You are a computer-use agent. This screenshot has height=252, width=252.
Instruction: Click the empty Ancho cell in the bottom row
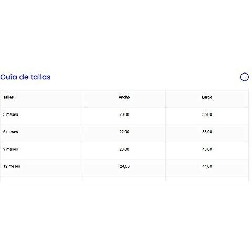click(124, 180)
